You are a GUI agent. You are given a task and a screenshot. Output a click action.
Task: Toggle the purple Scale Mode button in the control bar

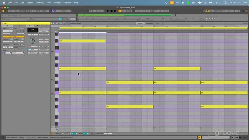(53, 11)
